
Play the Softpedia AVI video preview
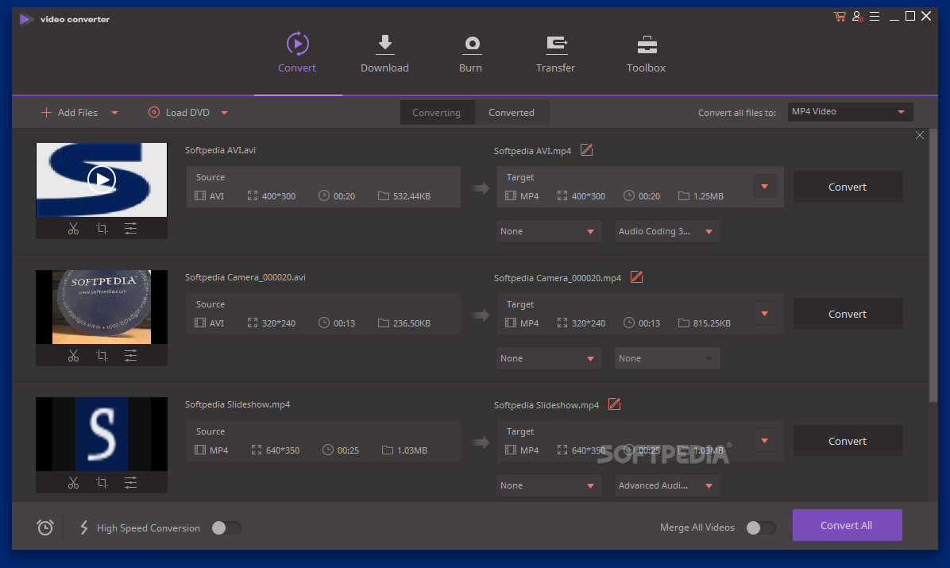coord(102,180)
